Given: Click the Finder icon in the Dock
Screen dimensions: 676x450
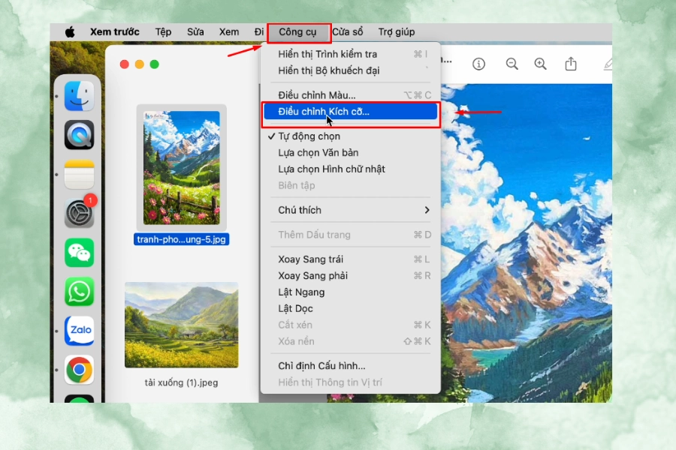Looking at the screenshot, I should click(80, 96).
